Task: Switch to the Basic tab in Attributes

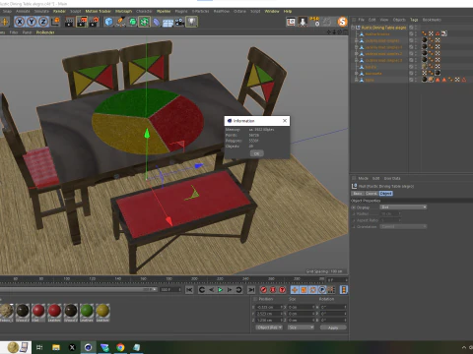Action: tap(358, 194)
